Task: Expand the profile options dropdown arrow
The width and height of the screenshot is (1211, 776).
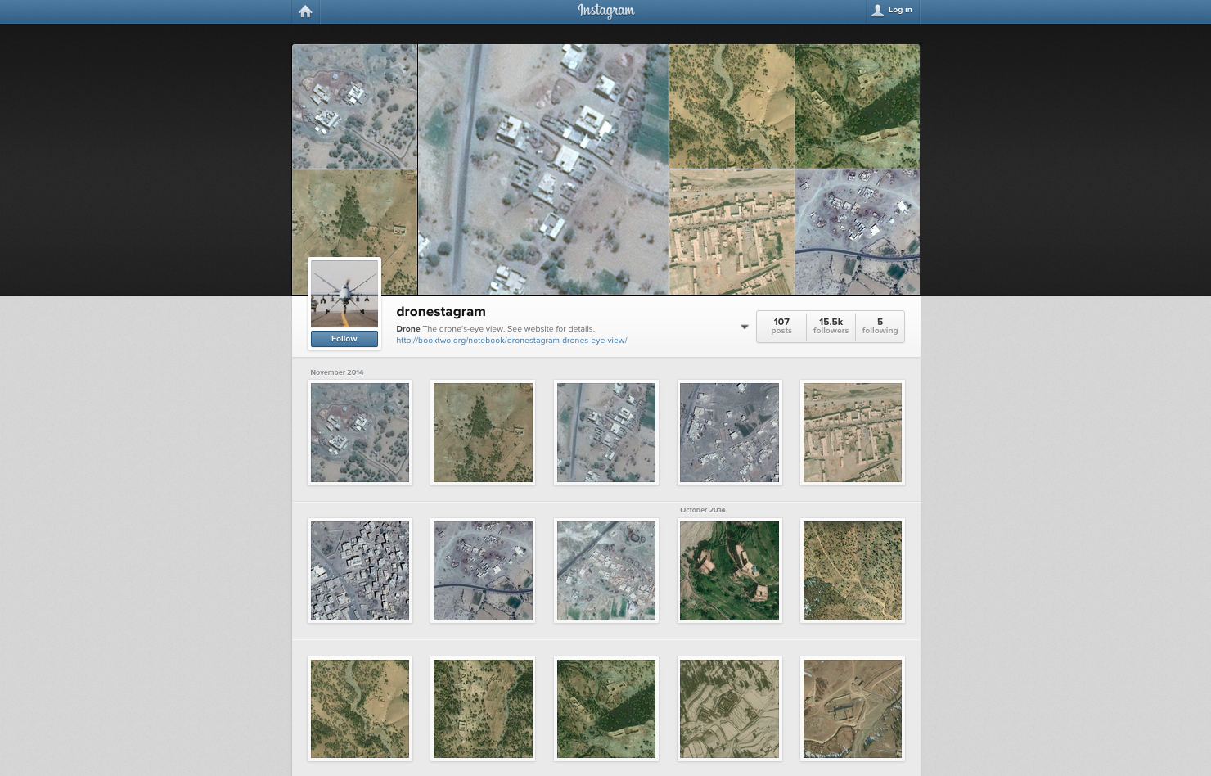Action: pyautogui.click(x=744, y=327)
